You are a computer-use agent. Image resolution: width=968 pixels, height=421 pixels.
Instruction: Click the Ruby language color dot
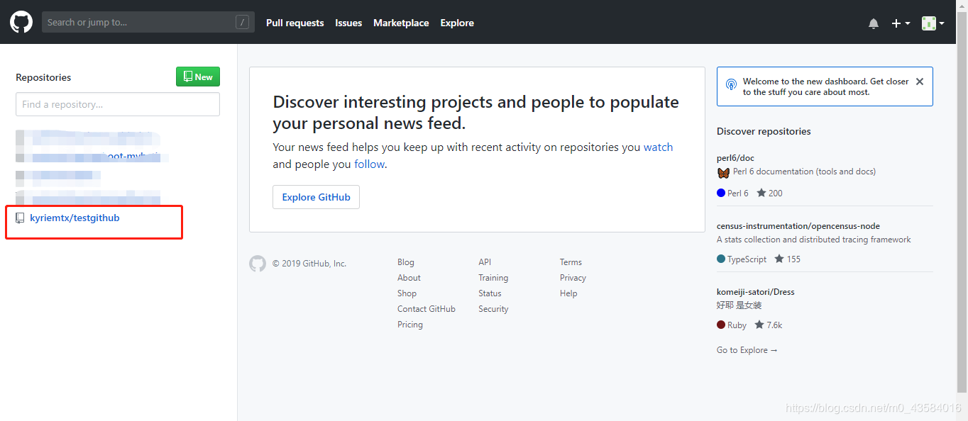721,325
